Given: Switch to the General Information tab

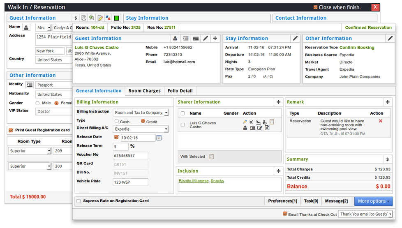Looking at the screenshot, I should click(99, 91).
